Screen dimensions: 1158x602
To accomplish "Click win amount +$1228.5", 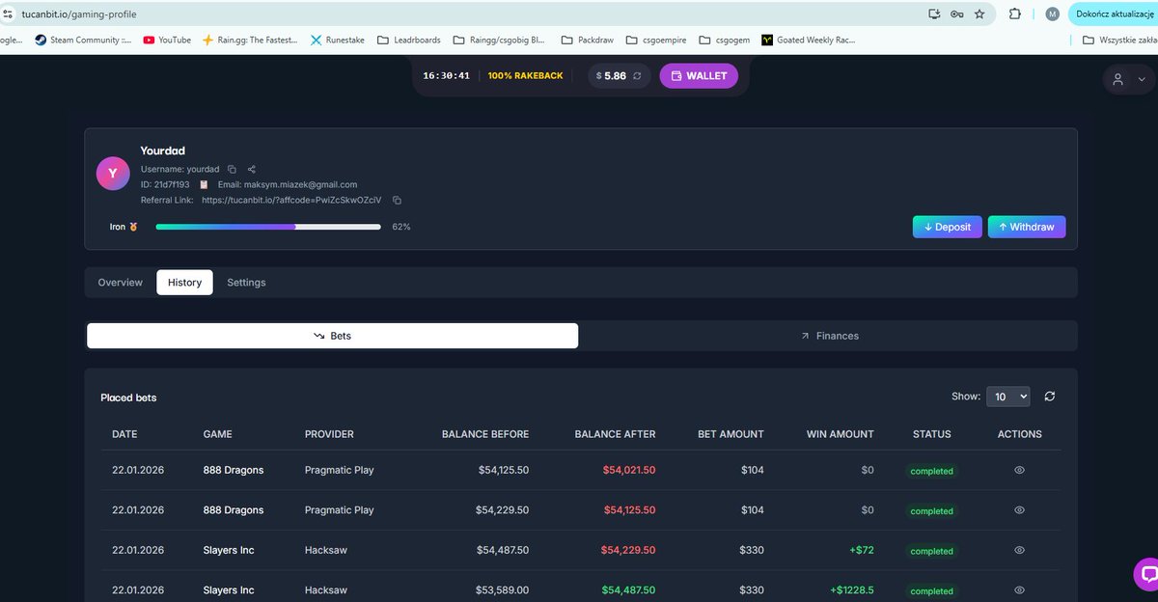I will [x=852, y=590].
